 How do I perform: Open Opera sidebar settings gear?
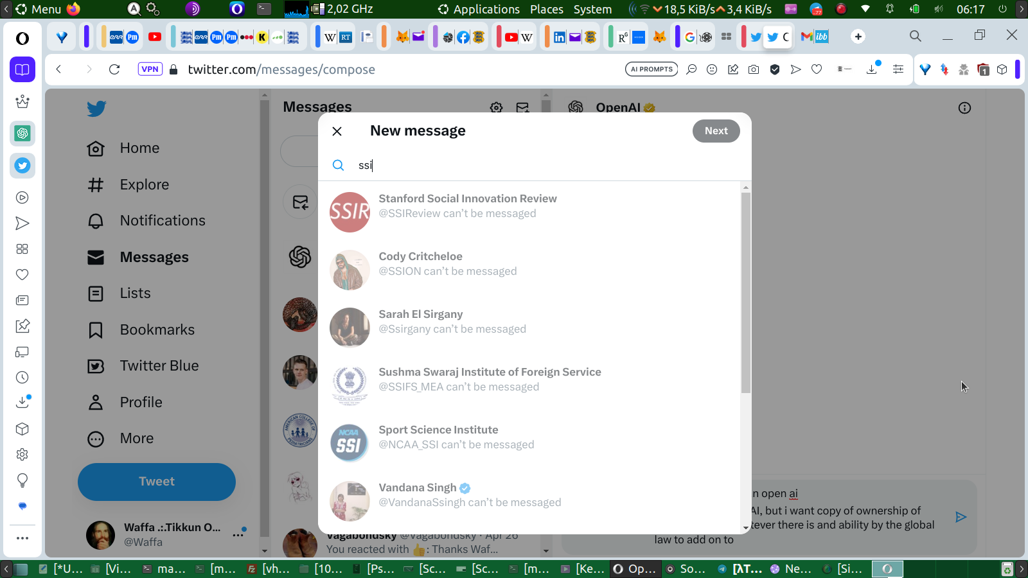22,455
